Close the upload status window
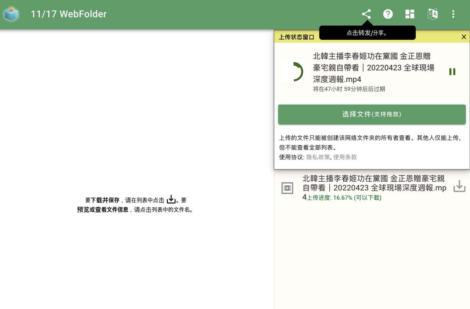470x309 pixels. click(x=464, y=37)
